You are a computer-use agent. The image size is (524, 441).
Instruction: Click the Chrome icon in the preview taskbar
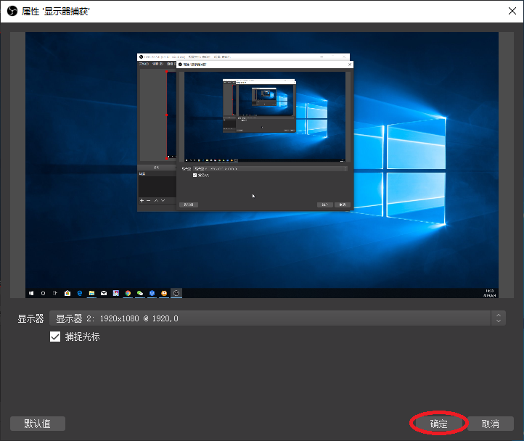click(x=128, y=293)
